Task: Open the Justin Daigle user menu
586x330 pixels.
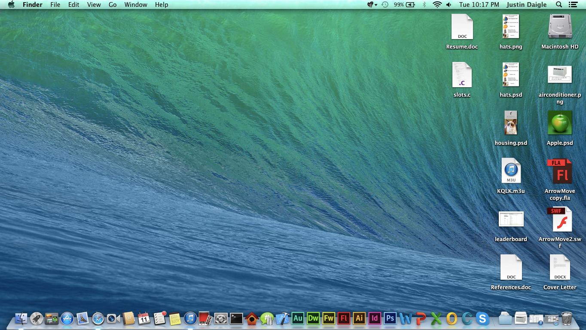Action: tap(526, 5)
